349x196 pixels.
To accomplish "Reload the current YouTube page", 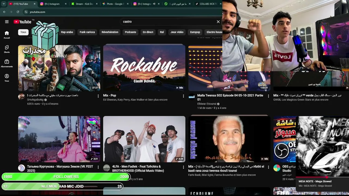I will click(18, 12).
